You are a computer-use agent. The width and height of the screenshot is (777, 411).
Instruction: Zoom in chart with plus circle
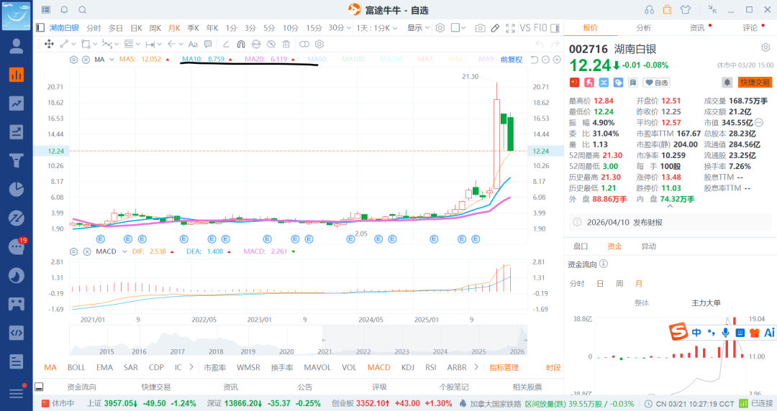(x=557, y=60)
